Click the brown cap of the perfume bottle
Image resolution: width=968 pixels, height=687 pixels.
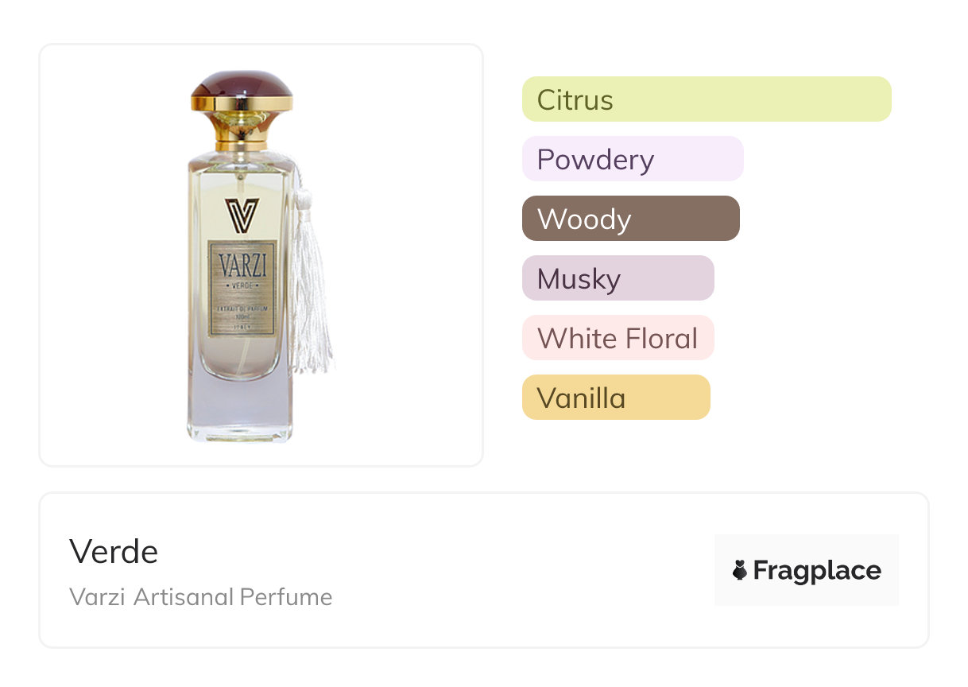point(242,84)
